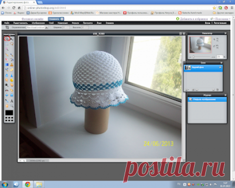
Task: Collapse the Navigator panel
Action: [x=225, y=33]
